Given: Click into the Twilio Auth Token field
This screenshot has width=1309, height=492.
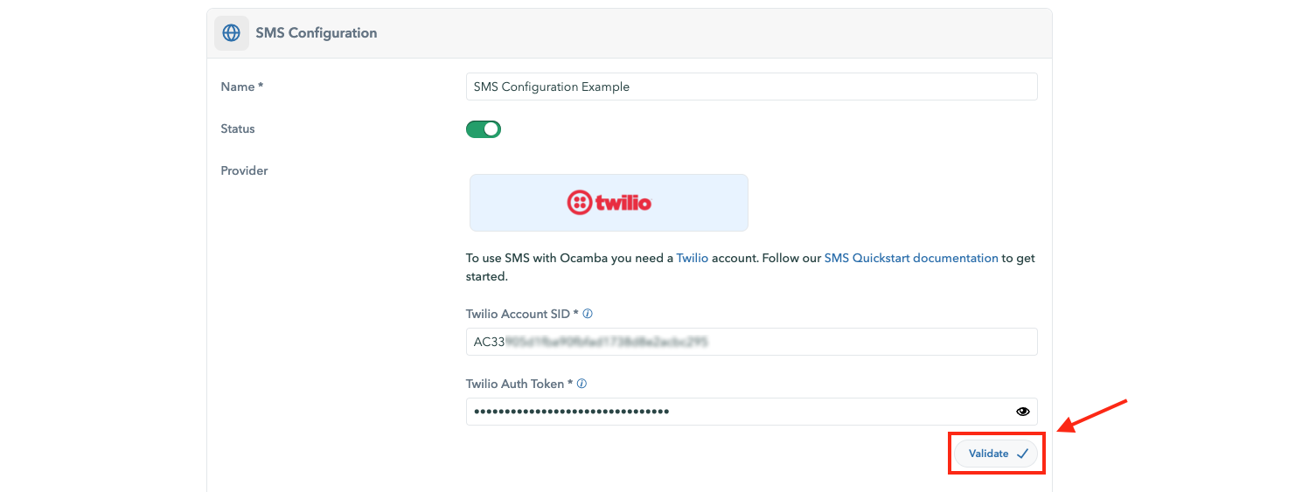Looking at the screenshot, I should point(752,412).
